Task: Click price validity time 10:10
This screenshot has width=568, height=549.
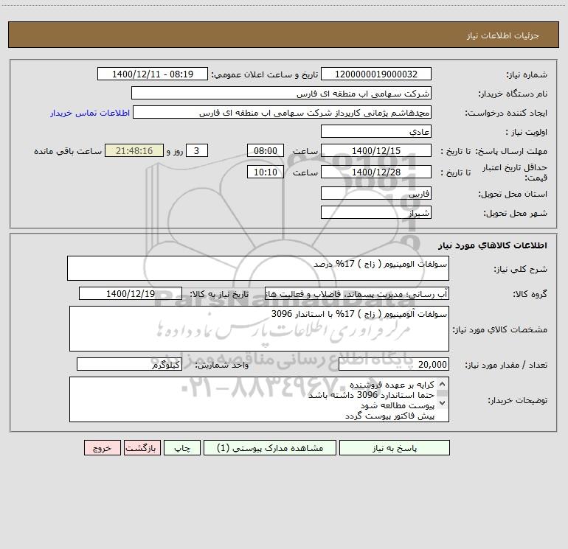Action: point(265,172)
